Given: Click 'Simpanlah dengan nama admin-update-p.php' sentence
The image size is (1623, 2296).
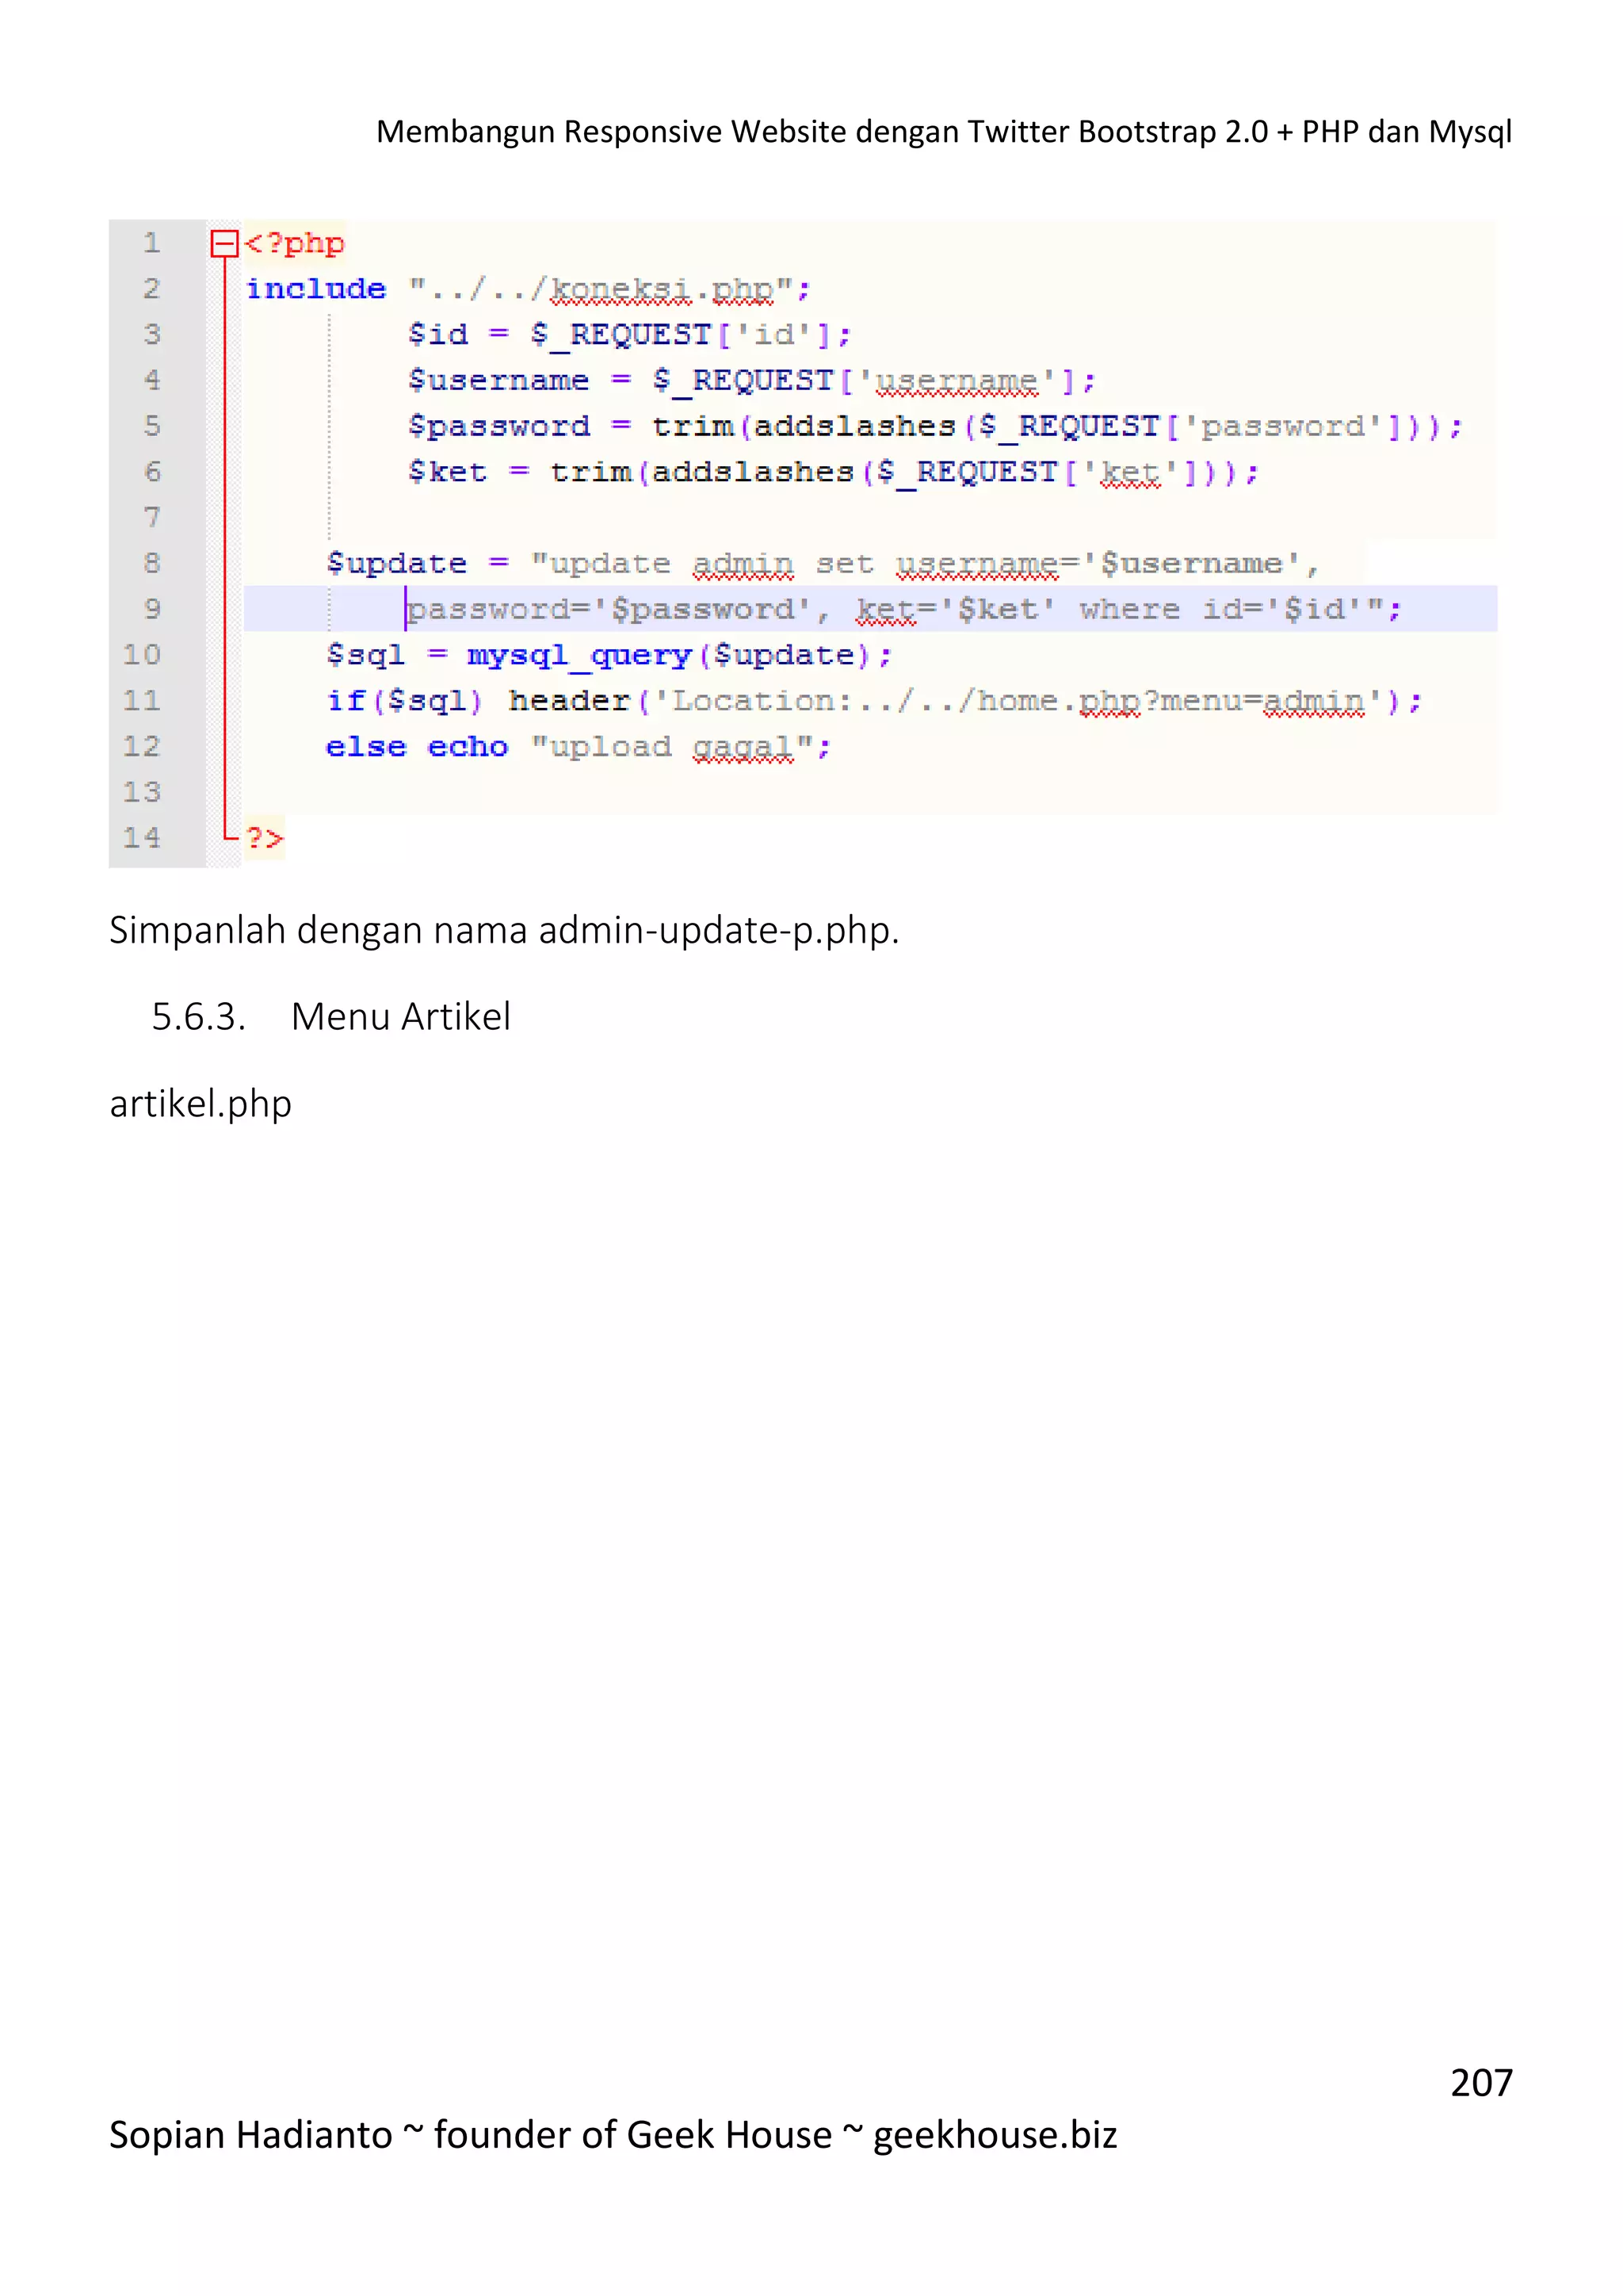Looking at the screenshot, I should coord(505,931).
